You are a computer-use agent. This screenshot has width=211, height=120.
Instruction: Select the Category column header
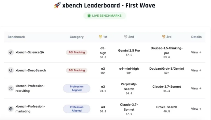pos(76,37)
